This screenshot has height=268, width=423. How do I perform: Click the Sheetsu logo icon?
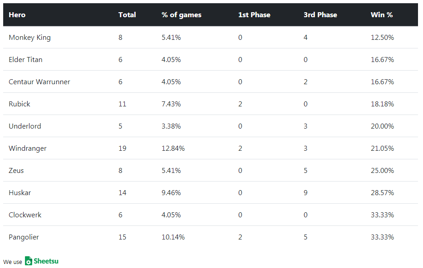(x=29, y=261)
